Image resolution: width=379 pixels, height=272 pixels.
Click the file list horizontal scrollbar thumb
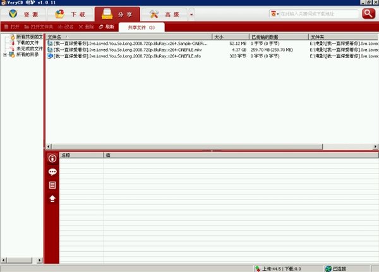[x=187, y=146]
